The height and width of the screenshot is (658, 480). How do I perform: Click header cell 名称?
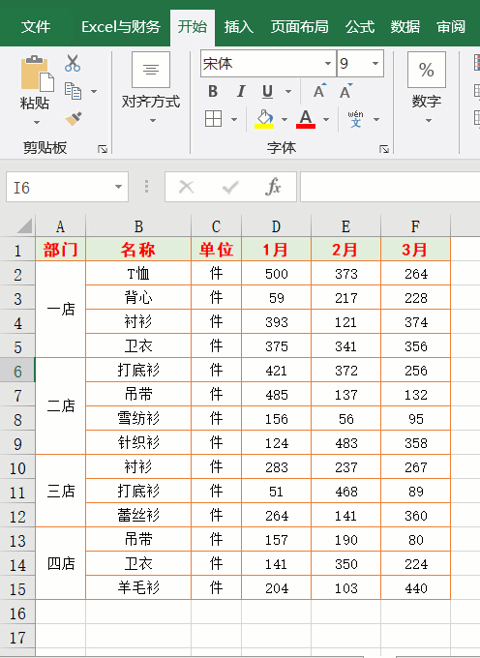coord(138,250)
